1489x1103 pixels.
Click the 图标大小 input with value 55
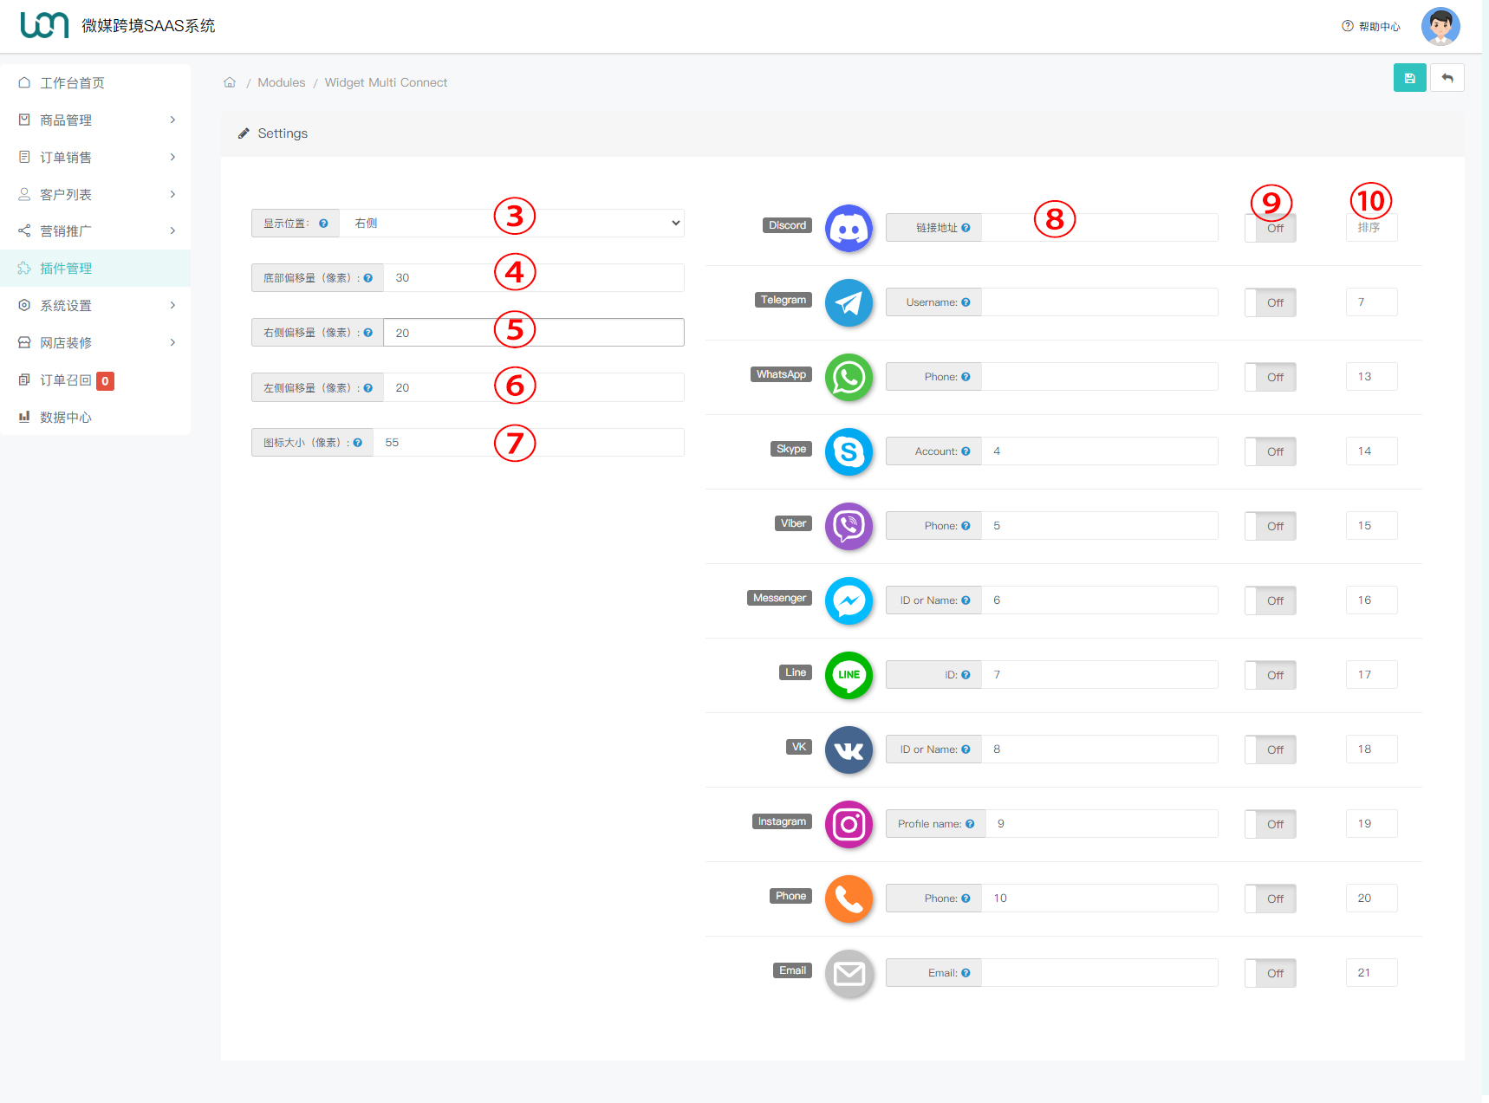pyautogui.click(x=529, y=443)
